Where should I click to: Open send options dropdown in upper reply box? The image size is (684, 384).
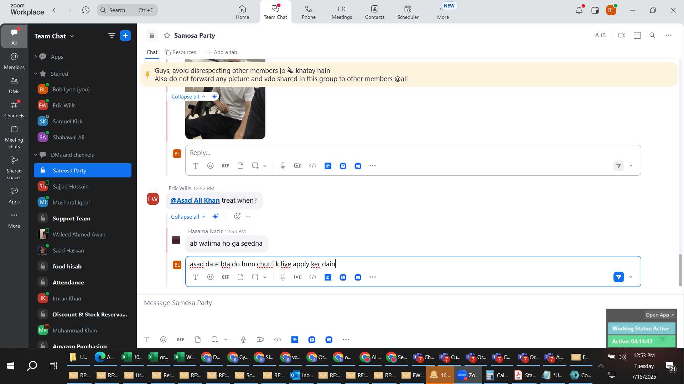(x=631, y=166)
